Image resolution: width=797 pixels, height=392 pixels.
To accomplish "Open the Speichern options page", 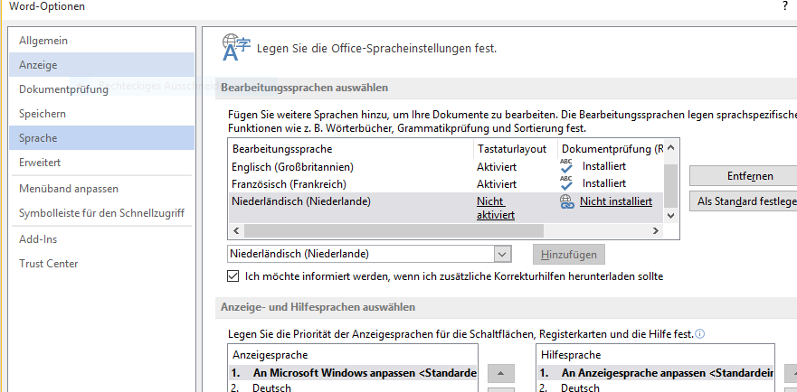I will [101, 114].
